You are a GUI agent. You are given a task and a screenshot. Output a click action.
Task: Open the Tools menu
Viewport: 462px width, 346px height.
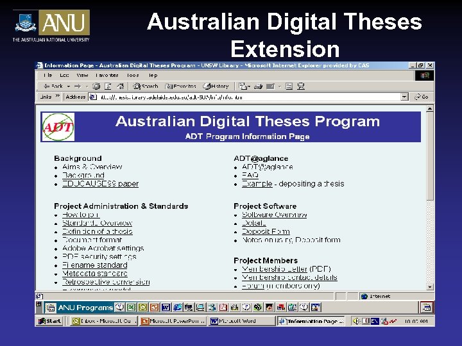[x=133, y=76]
